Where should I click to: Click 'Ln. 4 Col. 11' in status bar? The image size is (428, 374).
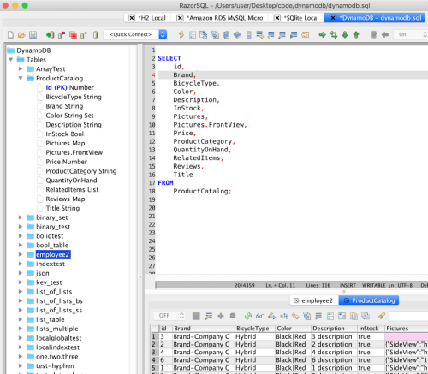(x=281, y=285)
